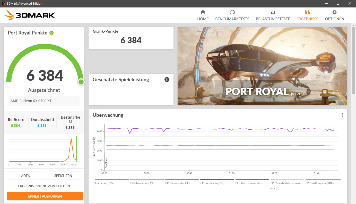Click the Home house icon

203,12
